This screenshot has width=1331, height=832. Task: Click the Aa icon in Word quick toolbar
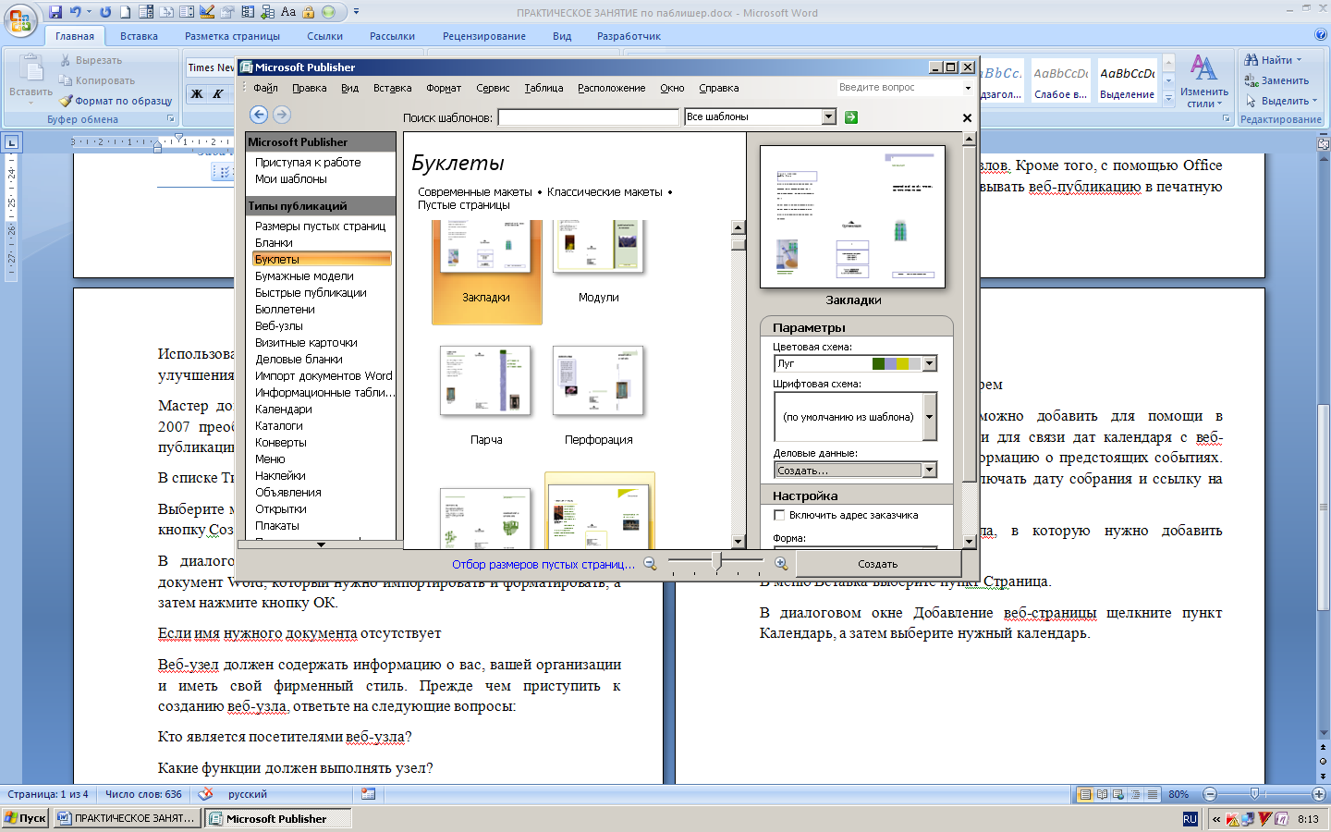[287, 12]
